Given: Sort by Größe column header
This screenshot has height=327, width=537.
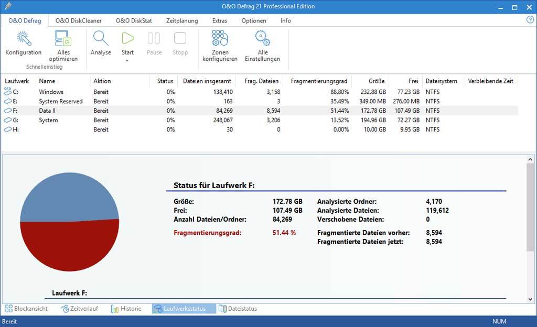Looking at the screenshot, I should pyautogui.click(x=377, y=81).
